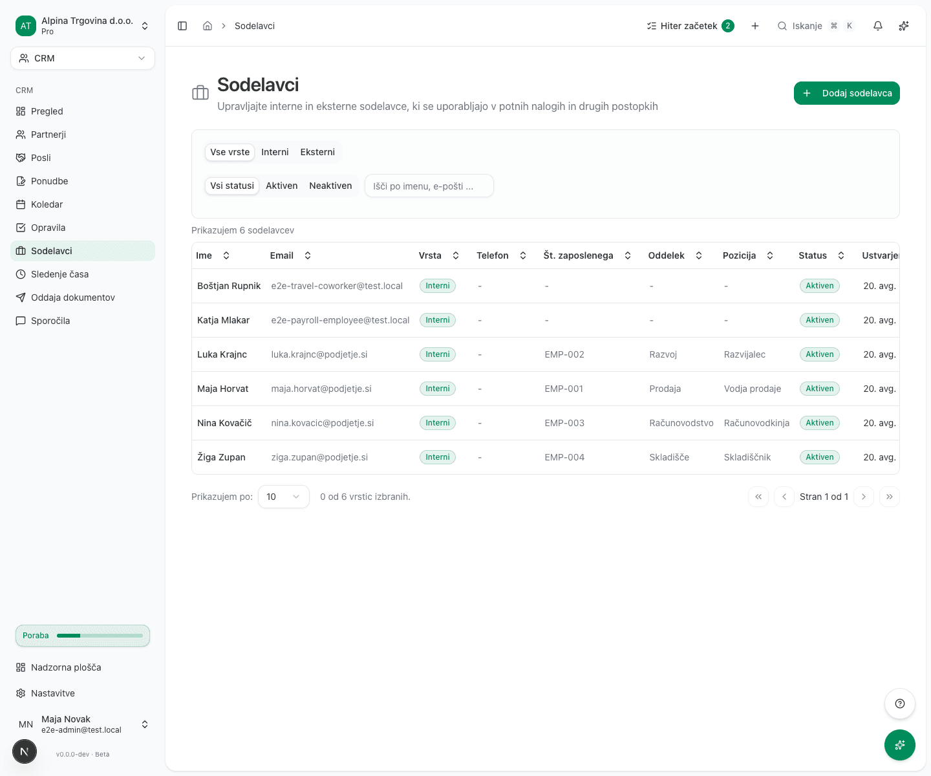The image size is (931, 776).
Task: Go to home breadcrumb icon
Action: coord(208,26)
